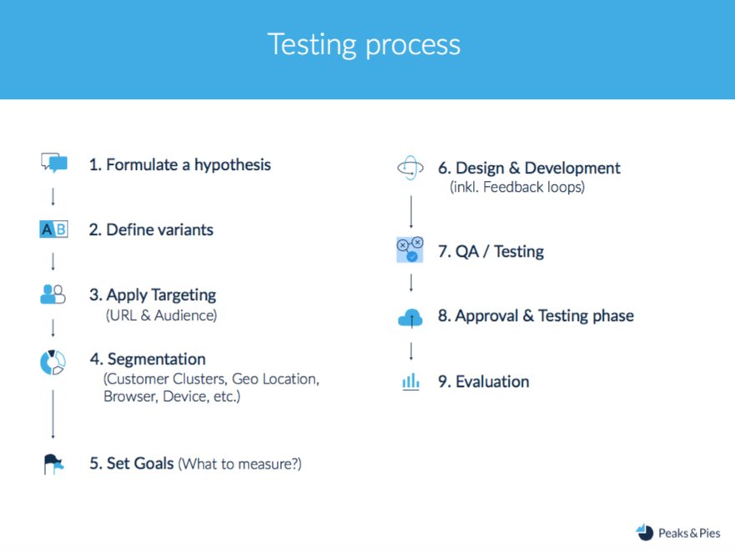Image resolution: width=735 pixels, height=552 pixels.
Task: Click '5. Set Goals' step text
Action: [x=131, y=464]
